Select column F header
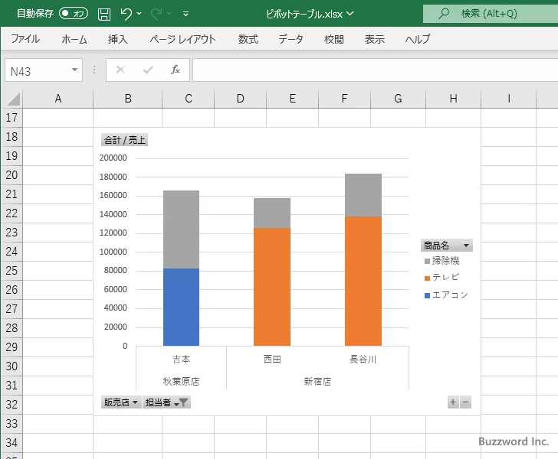The width and height of the screenshot is (558, 459). point(344,99)
